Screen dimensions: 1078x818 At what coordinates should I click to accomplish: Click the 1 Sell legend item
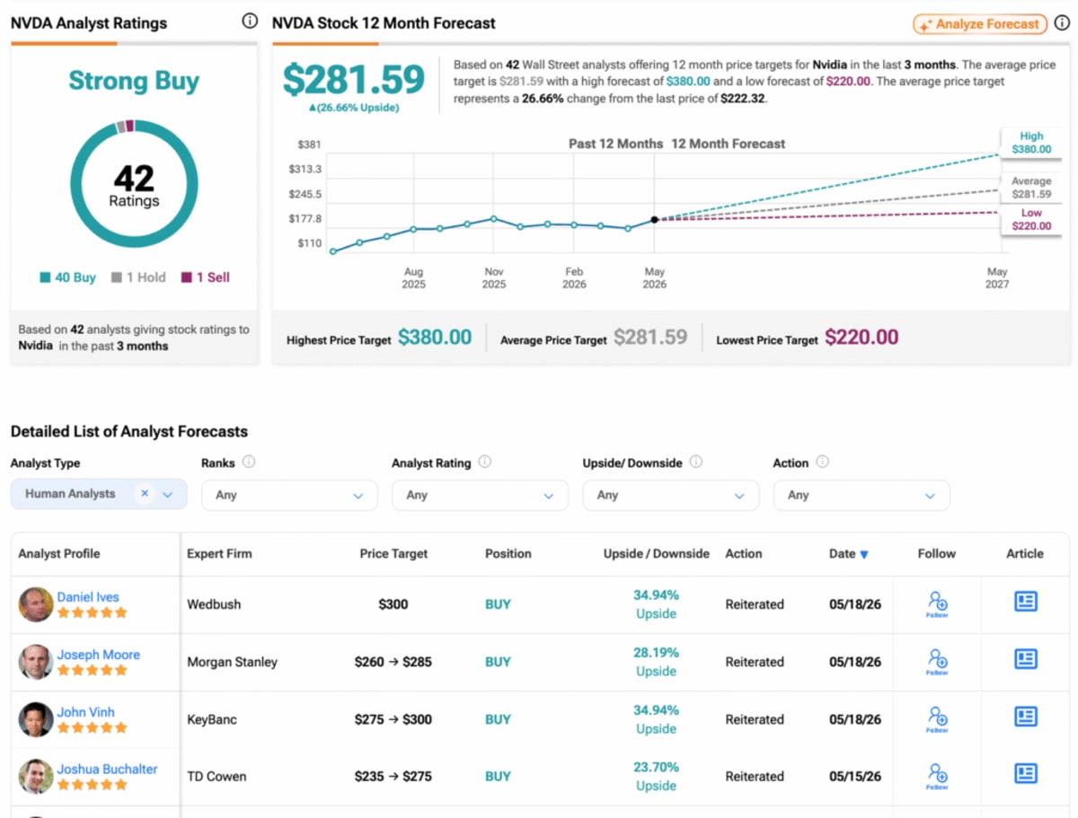(x=205, y=277)
